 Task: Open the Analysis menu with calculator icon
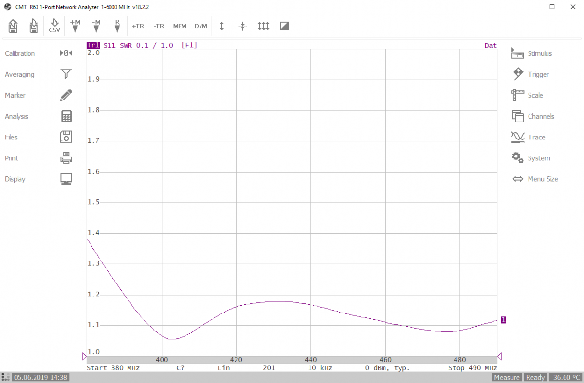(x=38, y=116)
